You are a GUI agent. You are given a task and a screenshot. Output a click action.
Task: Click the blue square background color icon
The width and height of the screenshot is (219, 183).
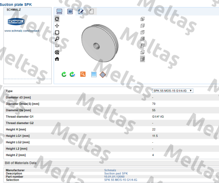(x=93, y=75)
